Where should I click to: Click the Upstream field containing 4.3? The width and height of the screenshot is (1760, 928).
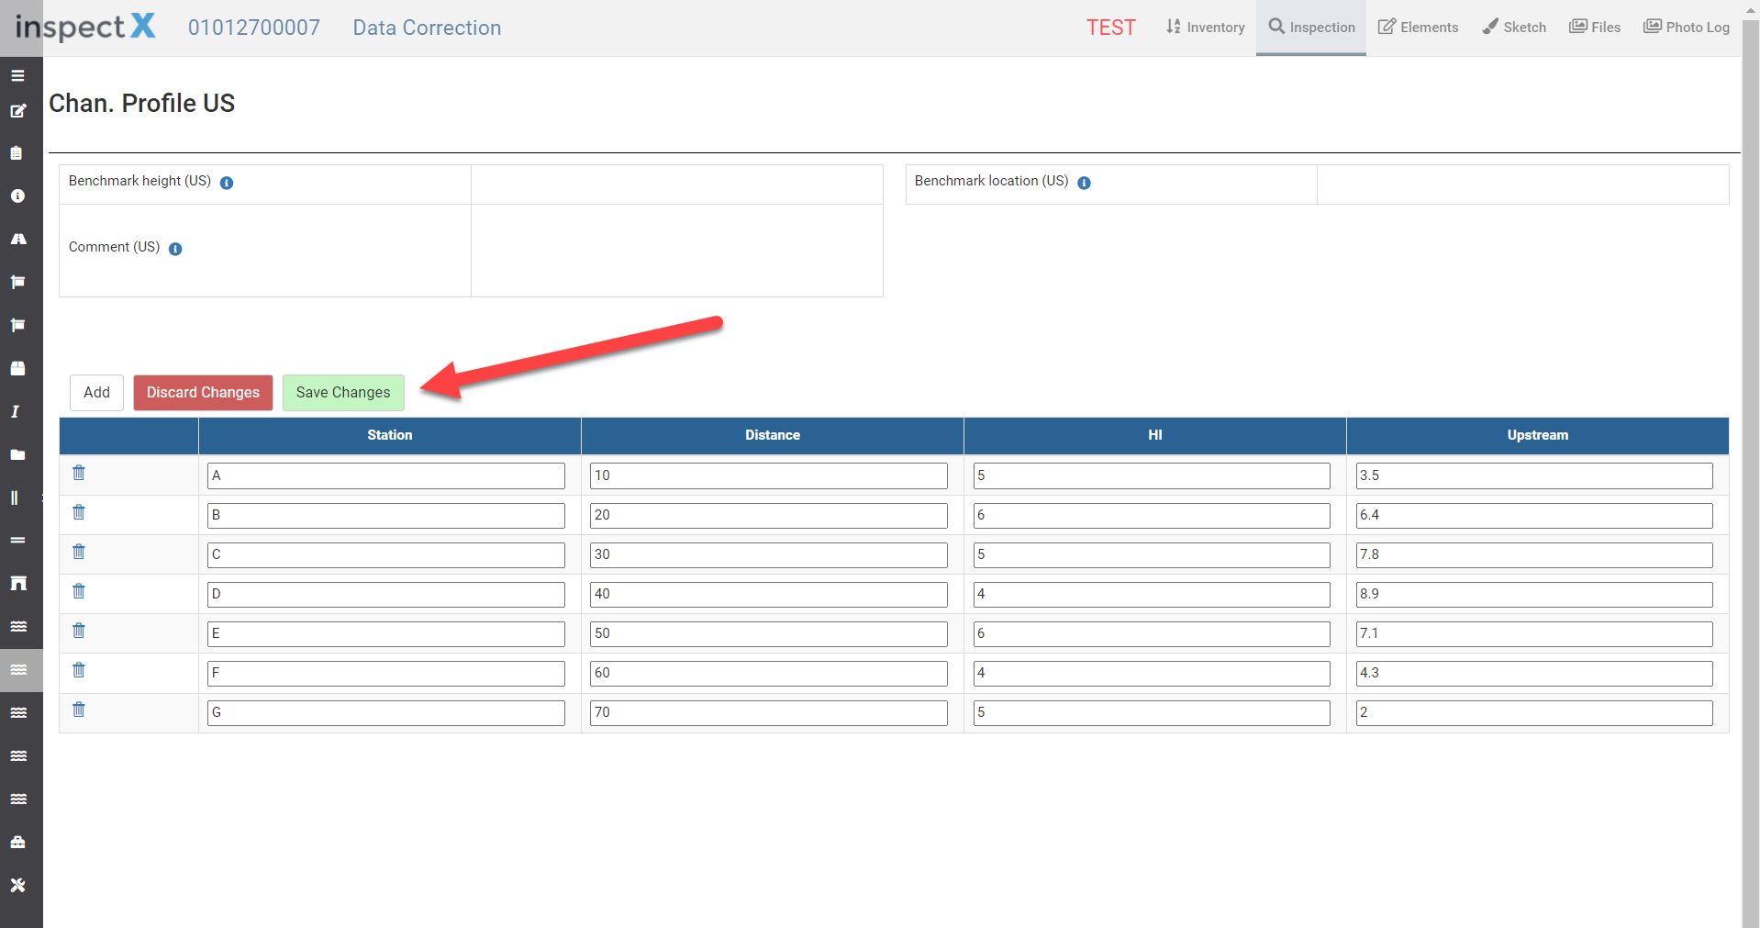pos(1534,673)
